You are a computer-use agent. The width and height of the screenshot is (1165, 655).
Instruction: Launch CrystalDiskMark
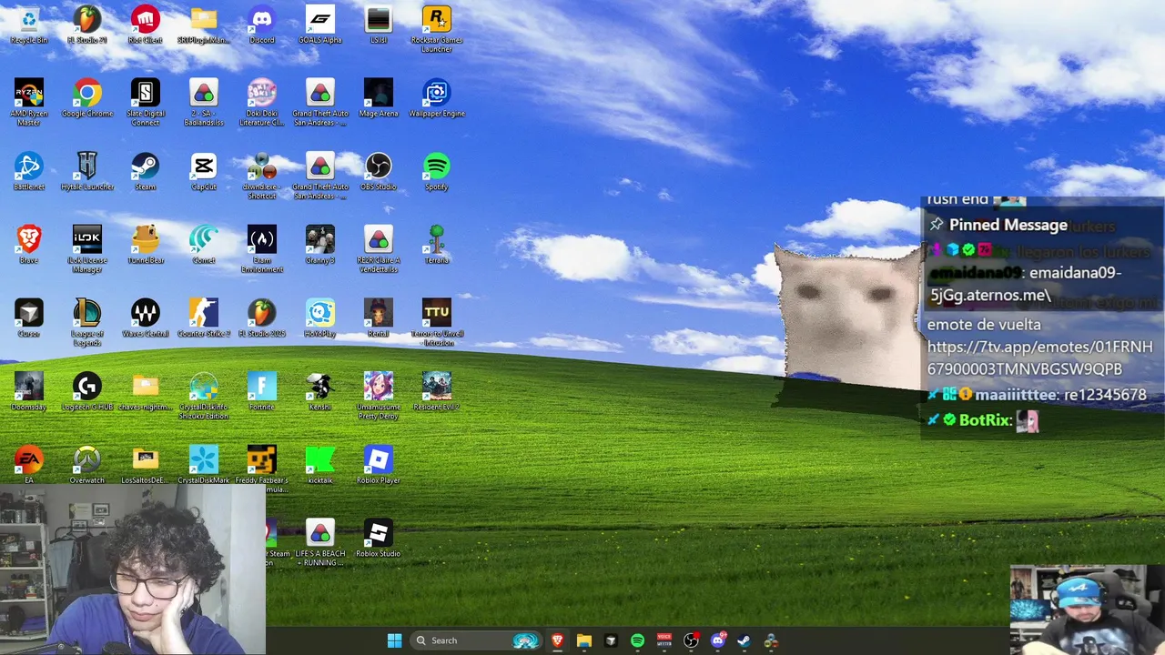pyautogui.click(x=204, y=465)
